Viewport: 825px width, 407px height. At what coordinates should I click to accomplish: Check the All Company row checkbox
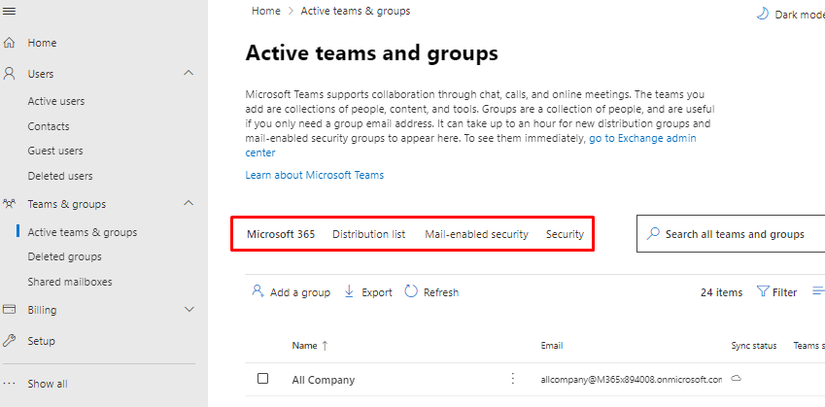click(262, 379)
